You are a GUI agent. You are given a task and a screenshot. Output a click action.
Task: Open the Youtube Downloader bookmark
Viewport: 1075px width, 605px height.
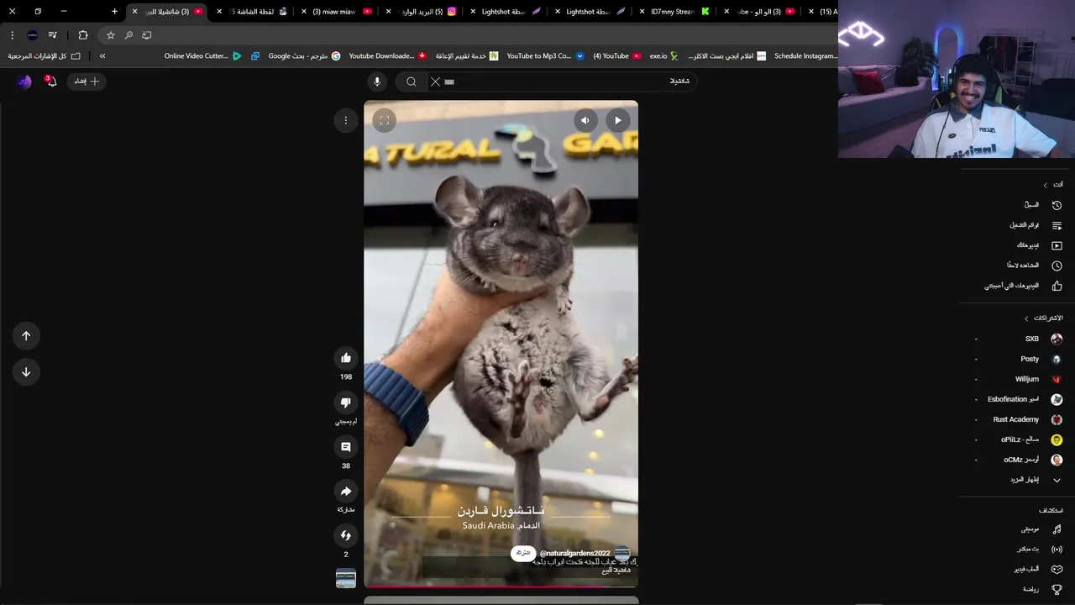pyautogui.click(x=387, y=56)
